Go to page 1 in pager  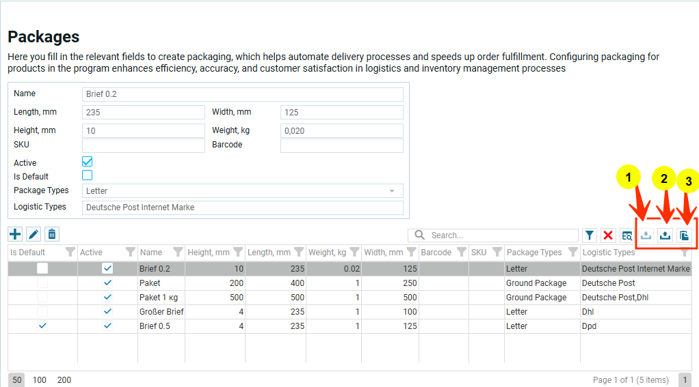684,379
